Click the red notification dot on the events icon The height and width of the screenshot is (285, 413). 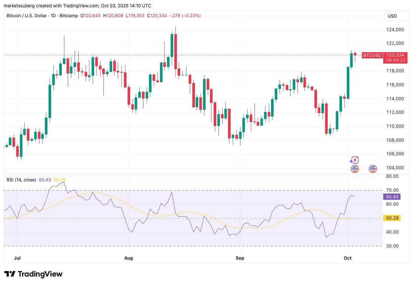[357, 157]
